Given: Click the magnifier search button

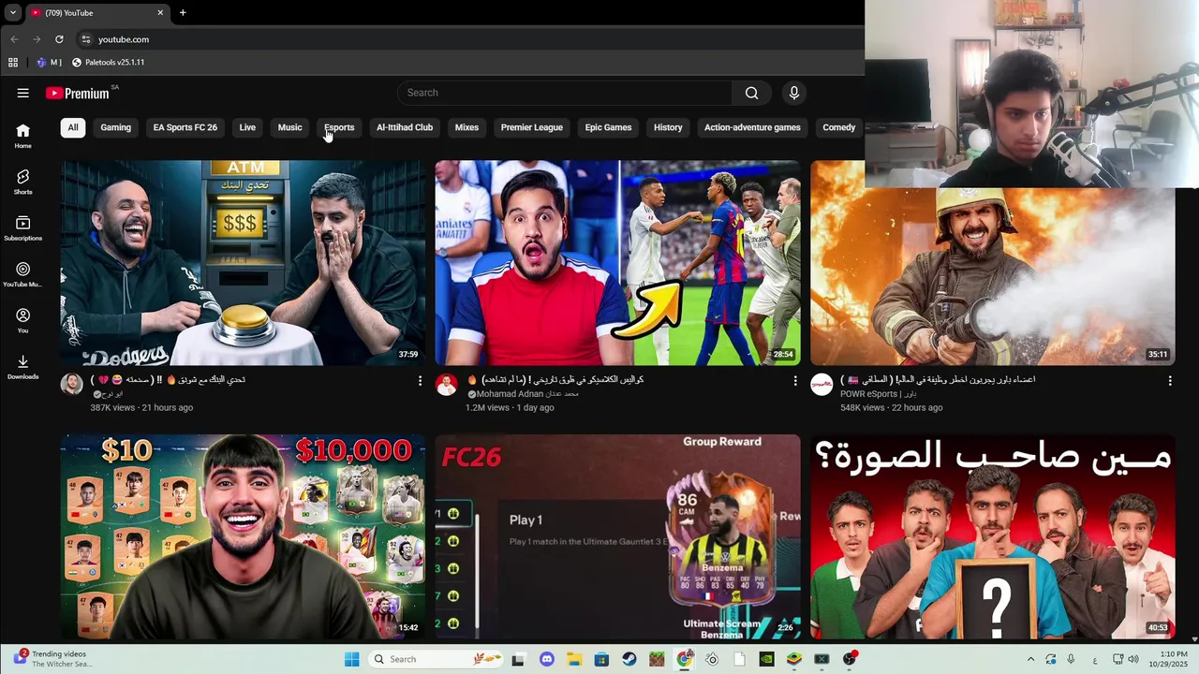Looking at the screenshot, I should pos(751,93).
